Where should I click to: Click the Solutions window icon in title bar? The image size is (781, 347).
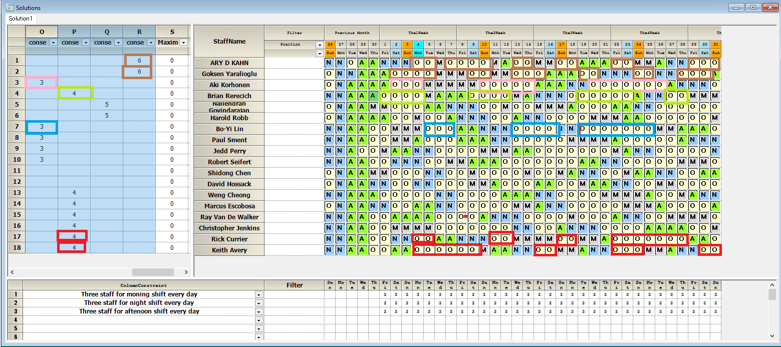[10, 8]
